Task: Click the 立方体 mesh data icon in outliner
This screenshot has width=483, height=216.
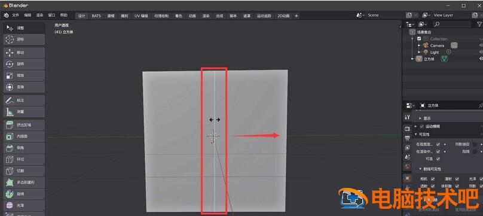Action: click(444, 59)
